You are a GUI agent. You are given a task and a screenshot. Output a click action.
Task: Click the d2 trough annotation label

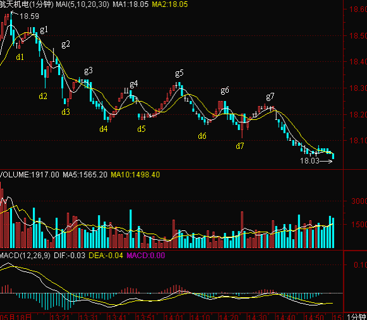click(x=43, y=96)
